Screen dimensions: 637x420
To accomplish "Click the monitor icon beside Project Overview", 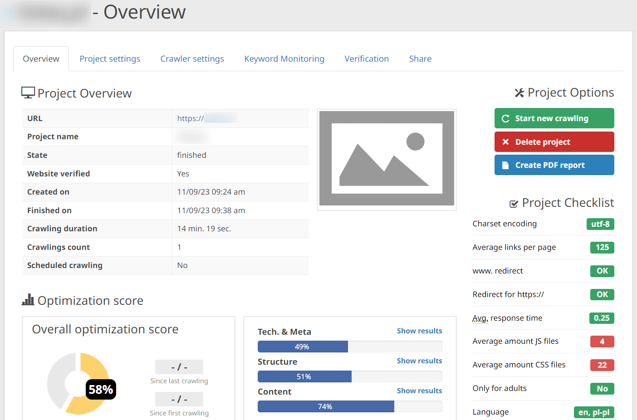I will click(28, 93).
